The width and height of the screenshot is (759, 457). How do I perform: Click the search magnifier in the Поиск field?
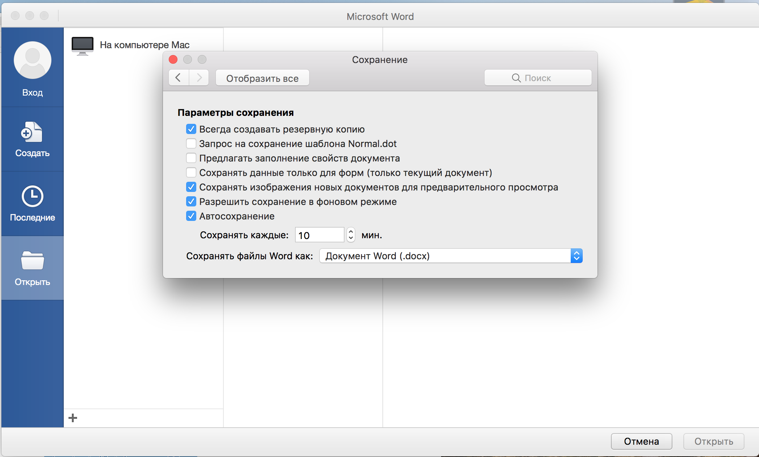(516, 78)
